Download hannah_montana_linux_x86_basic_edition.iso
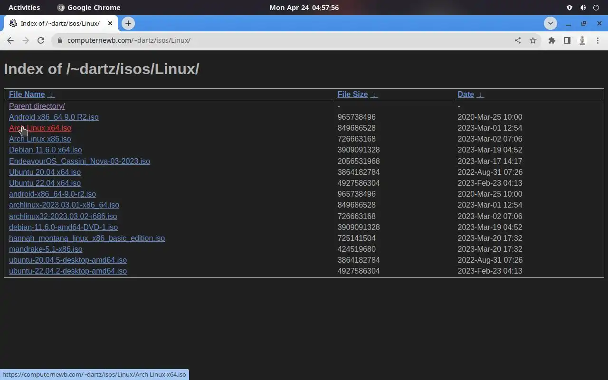This screenshot has width=608, height=380. (x=87, y=238)
